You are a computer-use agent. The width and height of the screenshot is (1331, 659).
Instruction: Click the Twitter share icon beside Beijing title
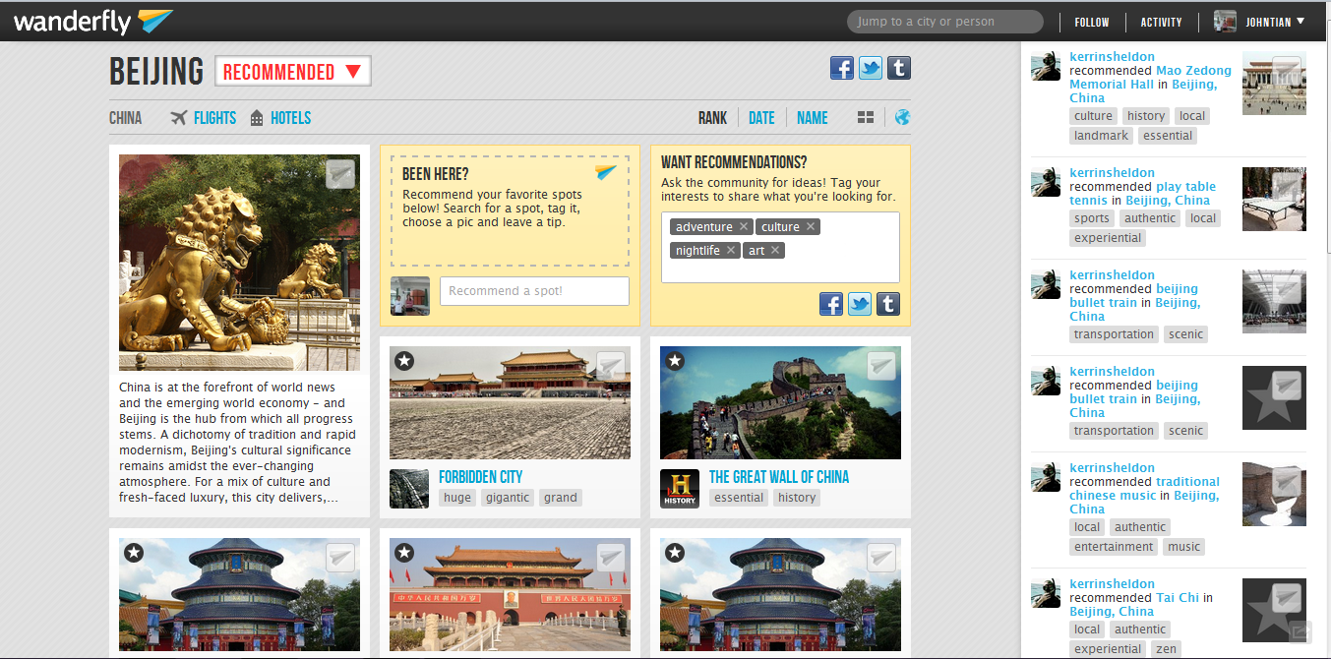[x=871, y=68]
